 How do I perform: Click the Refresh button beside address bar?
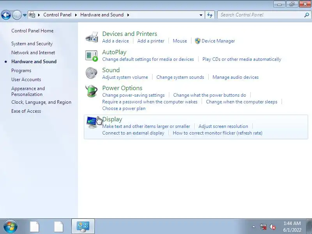210,15
